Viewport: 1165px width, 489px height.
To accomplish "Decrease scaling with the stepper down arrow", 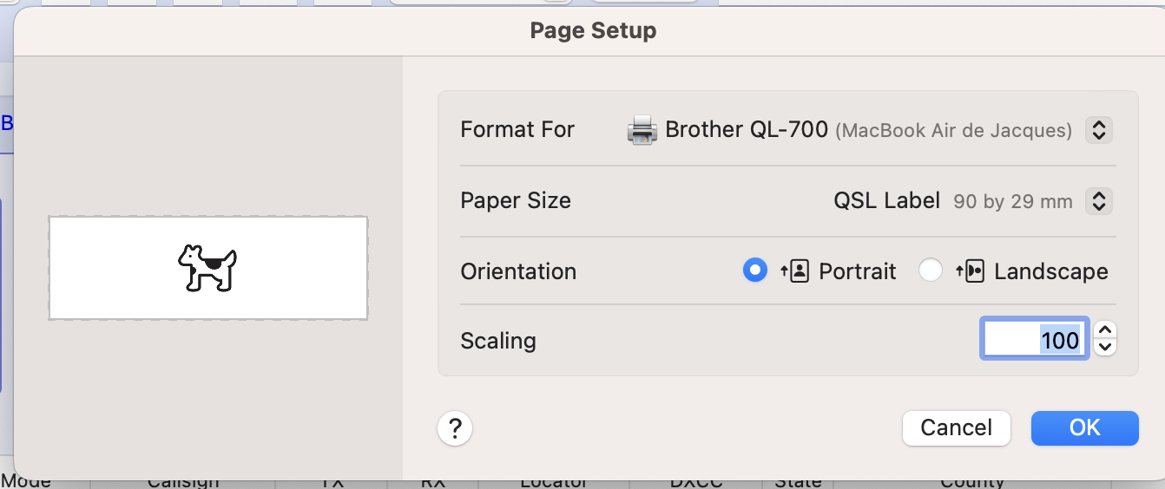I will [x=1104, y=347].
